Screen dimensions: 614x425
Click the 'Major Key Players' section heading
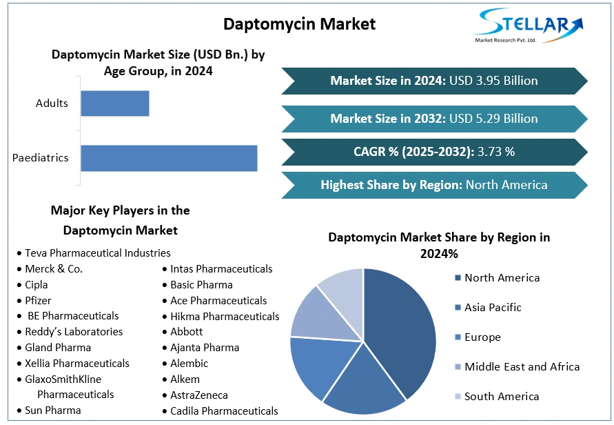[x=120, y=220]
